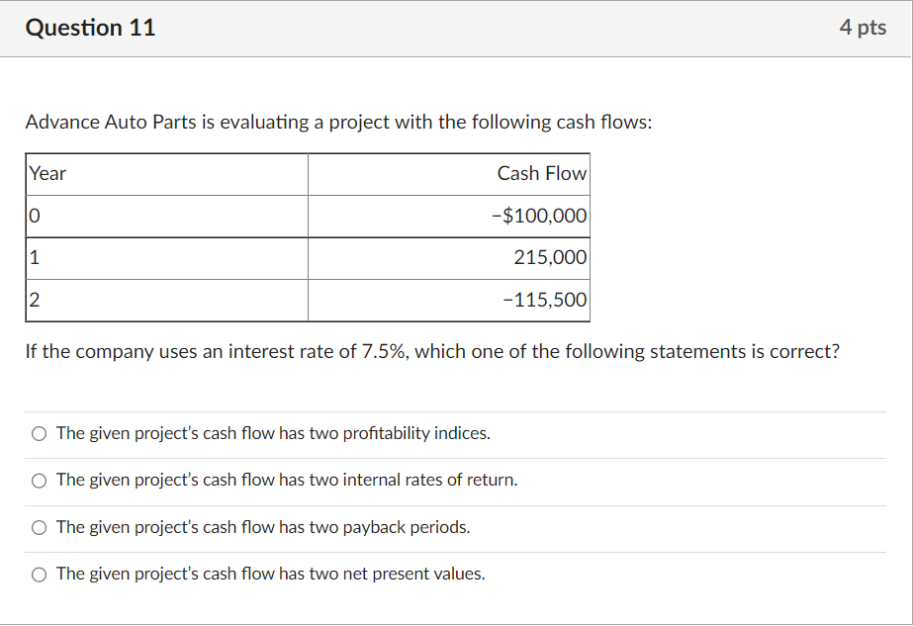Image resolution: width=913 pixels, height=626 pixels.
Task: Select the −$100,000 cash flow cell
Action: 449,216
